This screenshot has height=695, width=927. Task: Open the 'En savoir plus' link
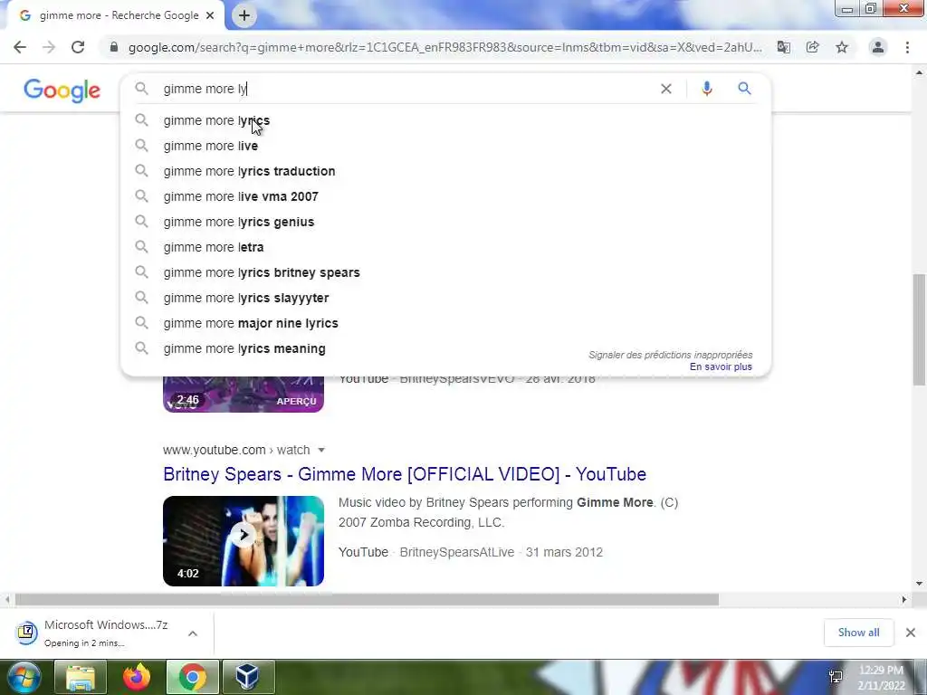[721, 367]
